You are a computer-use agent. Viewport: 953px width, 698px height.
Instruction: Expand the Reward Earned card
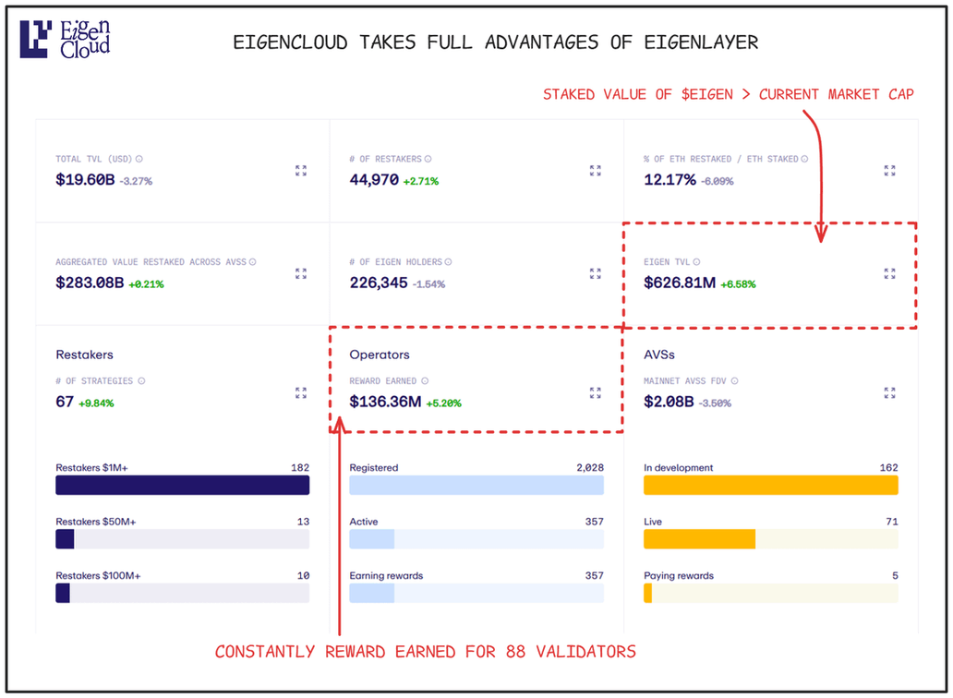coord(595,393)
